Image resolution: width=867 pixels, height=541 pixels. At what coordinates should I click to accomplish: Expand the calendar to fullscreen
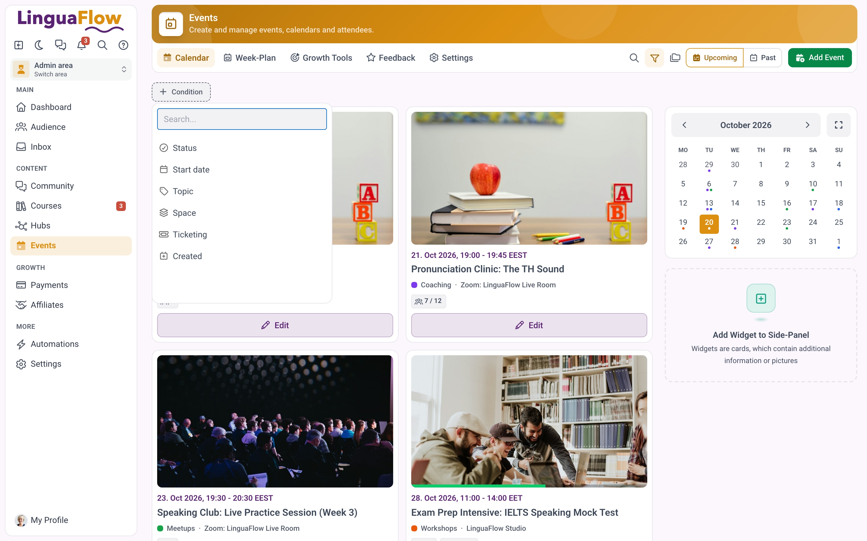[x=838, y=125]
